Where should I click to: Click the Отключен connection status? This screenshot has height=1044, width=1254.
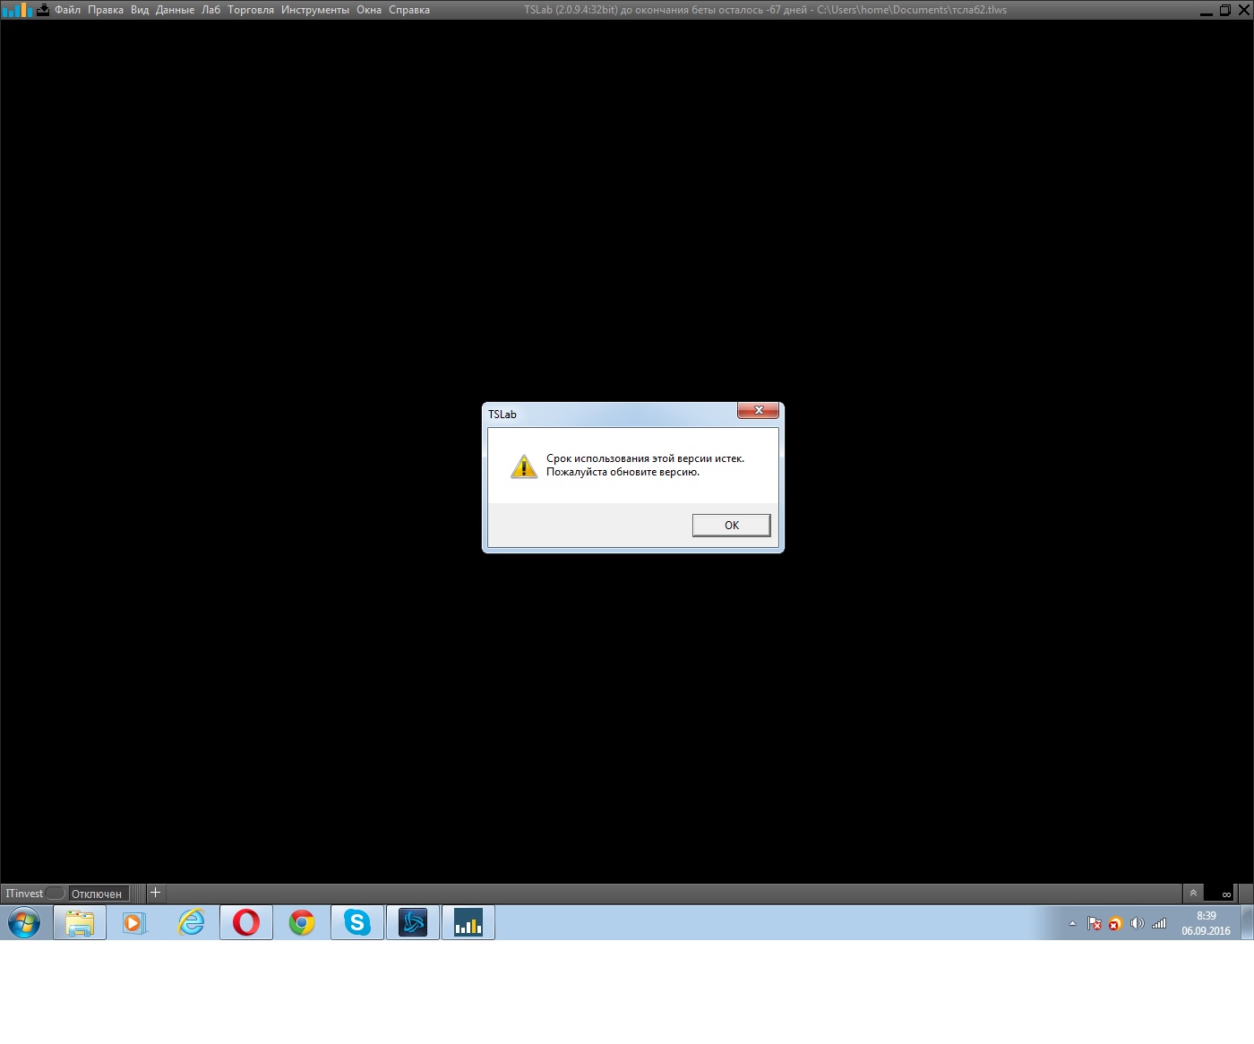(x=97, y=894)
